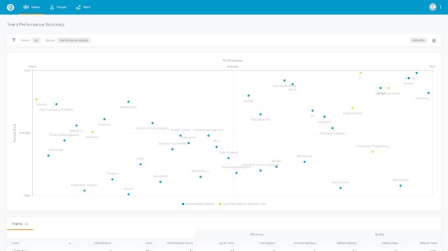Select the Teams 44 table tab
This screenshot has height=251, width=448.
pyautogui.click(x=20, y=224)
